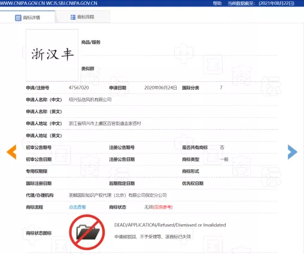Click the 帮助 help link
304x254 pixels.
tap(217, 3)
